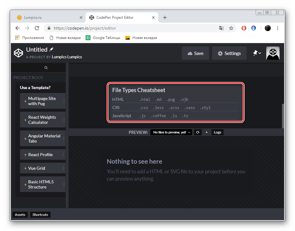Open the Chrome three-dot menu
295x231 pixels.
point(277,28)
